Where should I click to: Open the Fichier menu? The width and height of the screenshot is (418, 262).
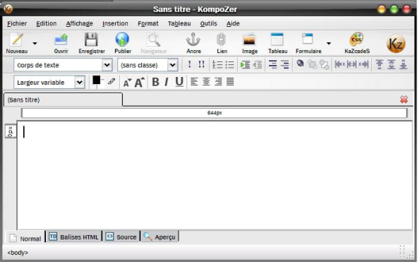coord(17,23)
